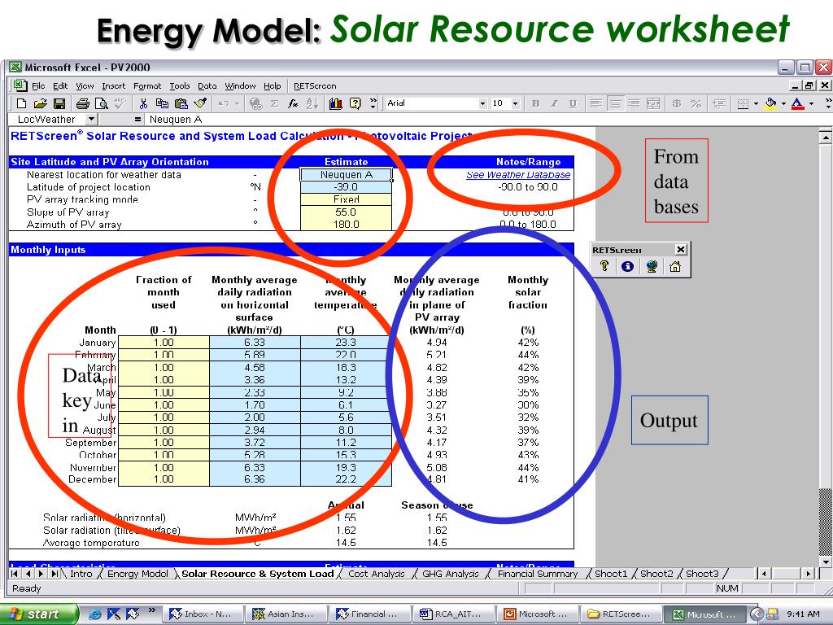Open the Paste Function fx dialog

pos(293,103)
